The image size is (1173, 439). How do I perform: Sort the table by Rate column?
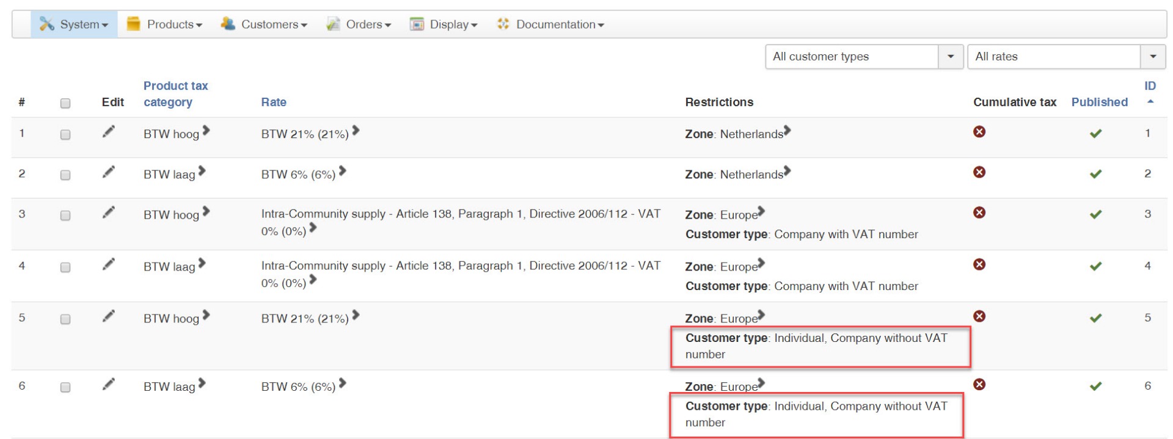tap(274, 102)
